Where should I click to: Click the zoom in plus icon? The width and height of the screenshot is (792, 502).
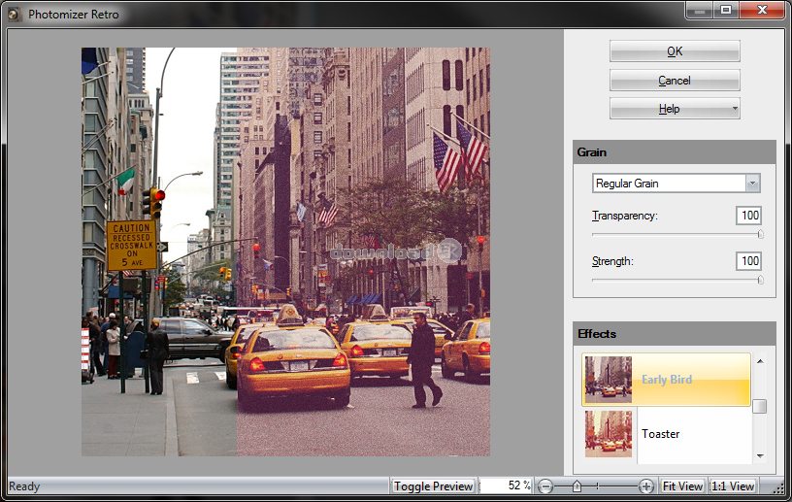point(646,485)
